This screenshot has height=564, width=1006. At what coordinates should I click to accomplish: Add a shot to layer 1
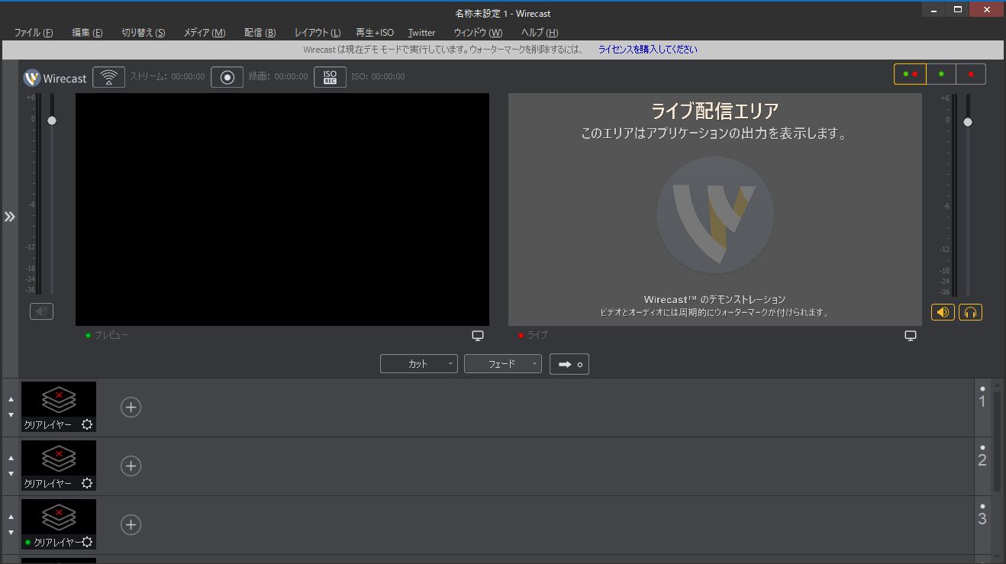click(x=131, y=408)
